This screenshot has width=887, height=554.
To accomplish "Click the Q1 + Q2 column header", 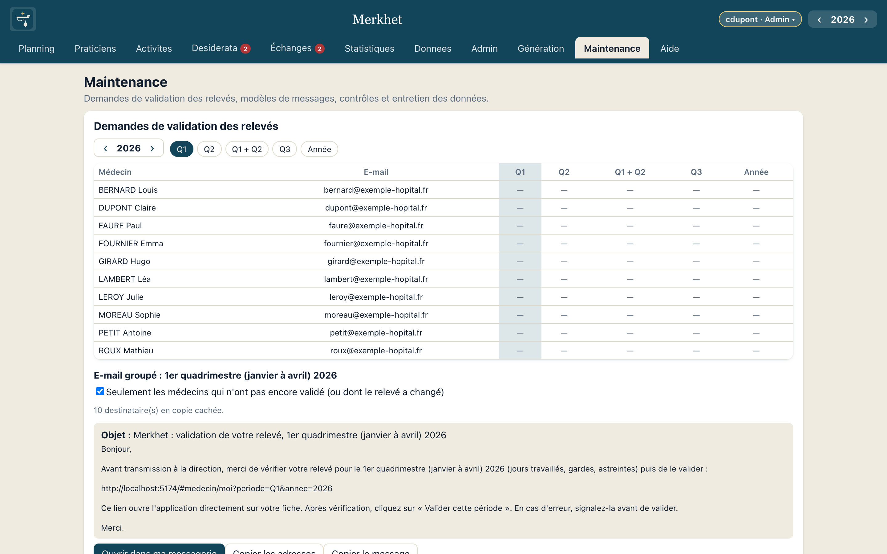I will (x=630, y=172).
